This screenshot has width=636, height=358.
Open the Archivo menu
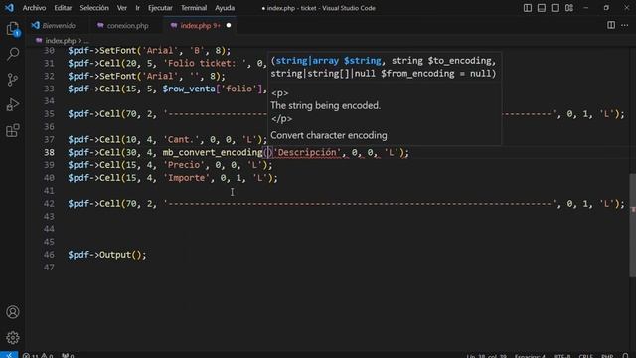pyautogui.click(x=34, y=8)
